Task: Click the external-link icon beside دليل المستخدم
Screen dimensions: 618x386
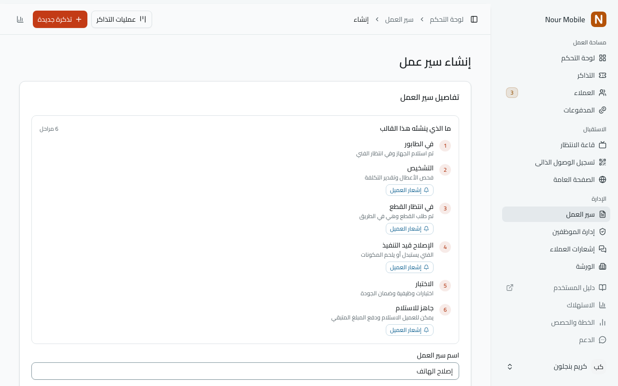Action: (510, 288)
